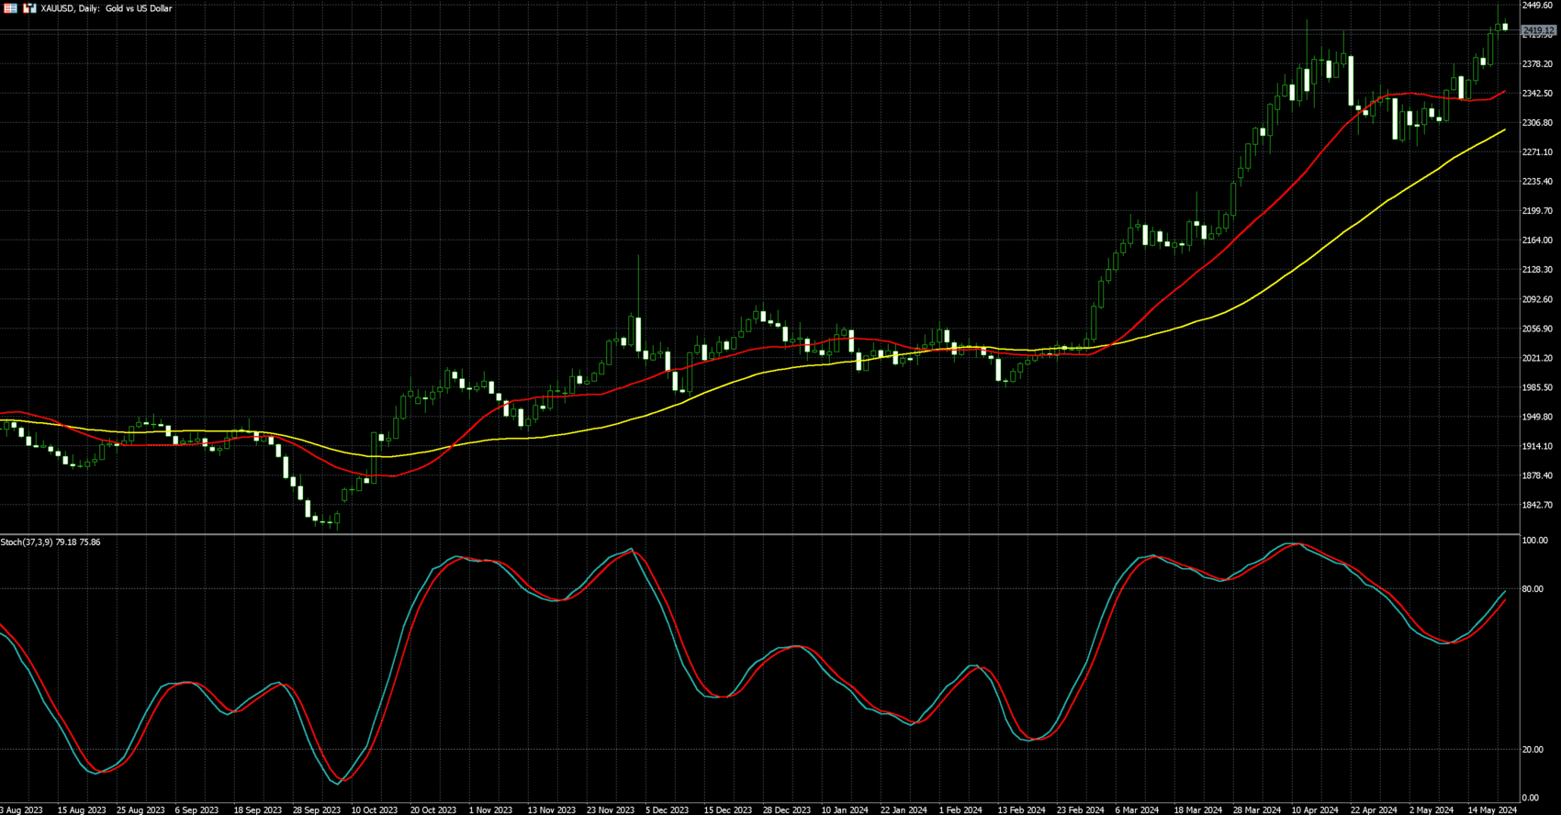The height and width of the screenshot is (815, 1561).
Task: Click the Depth of Market table icon
Action: [x=10, y=8]
